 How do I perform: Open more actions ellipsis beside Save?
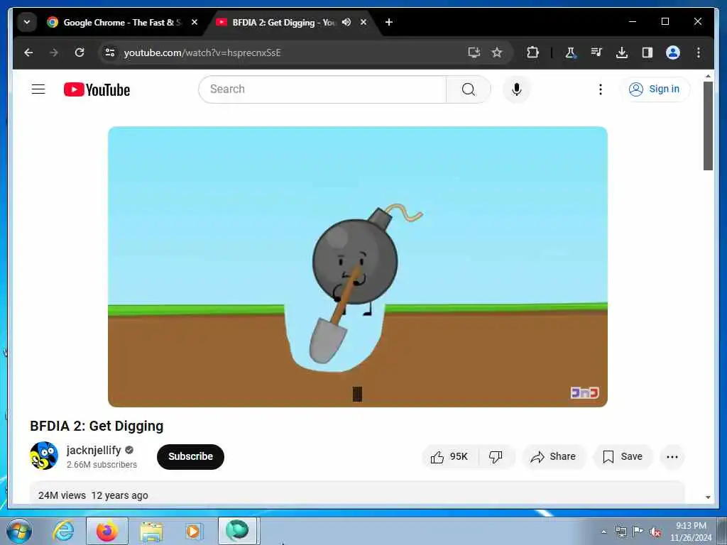(x=672, y=456)
